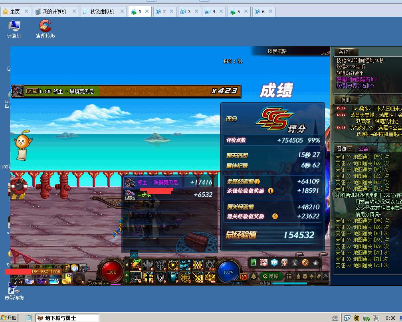Open the pink-haired character portrait icon
402x322 pixels.
[x=264, y=262]
